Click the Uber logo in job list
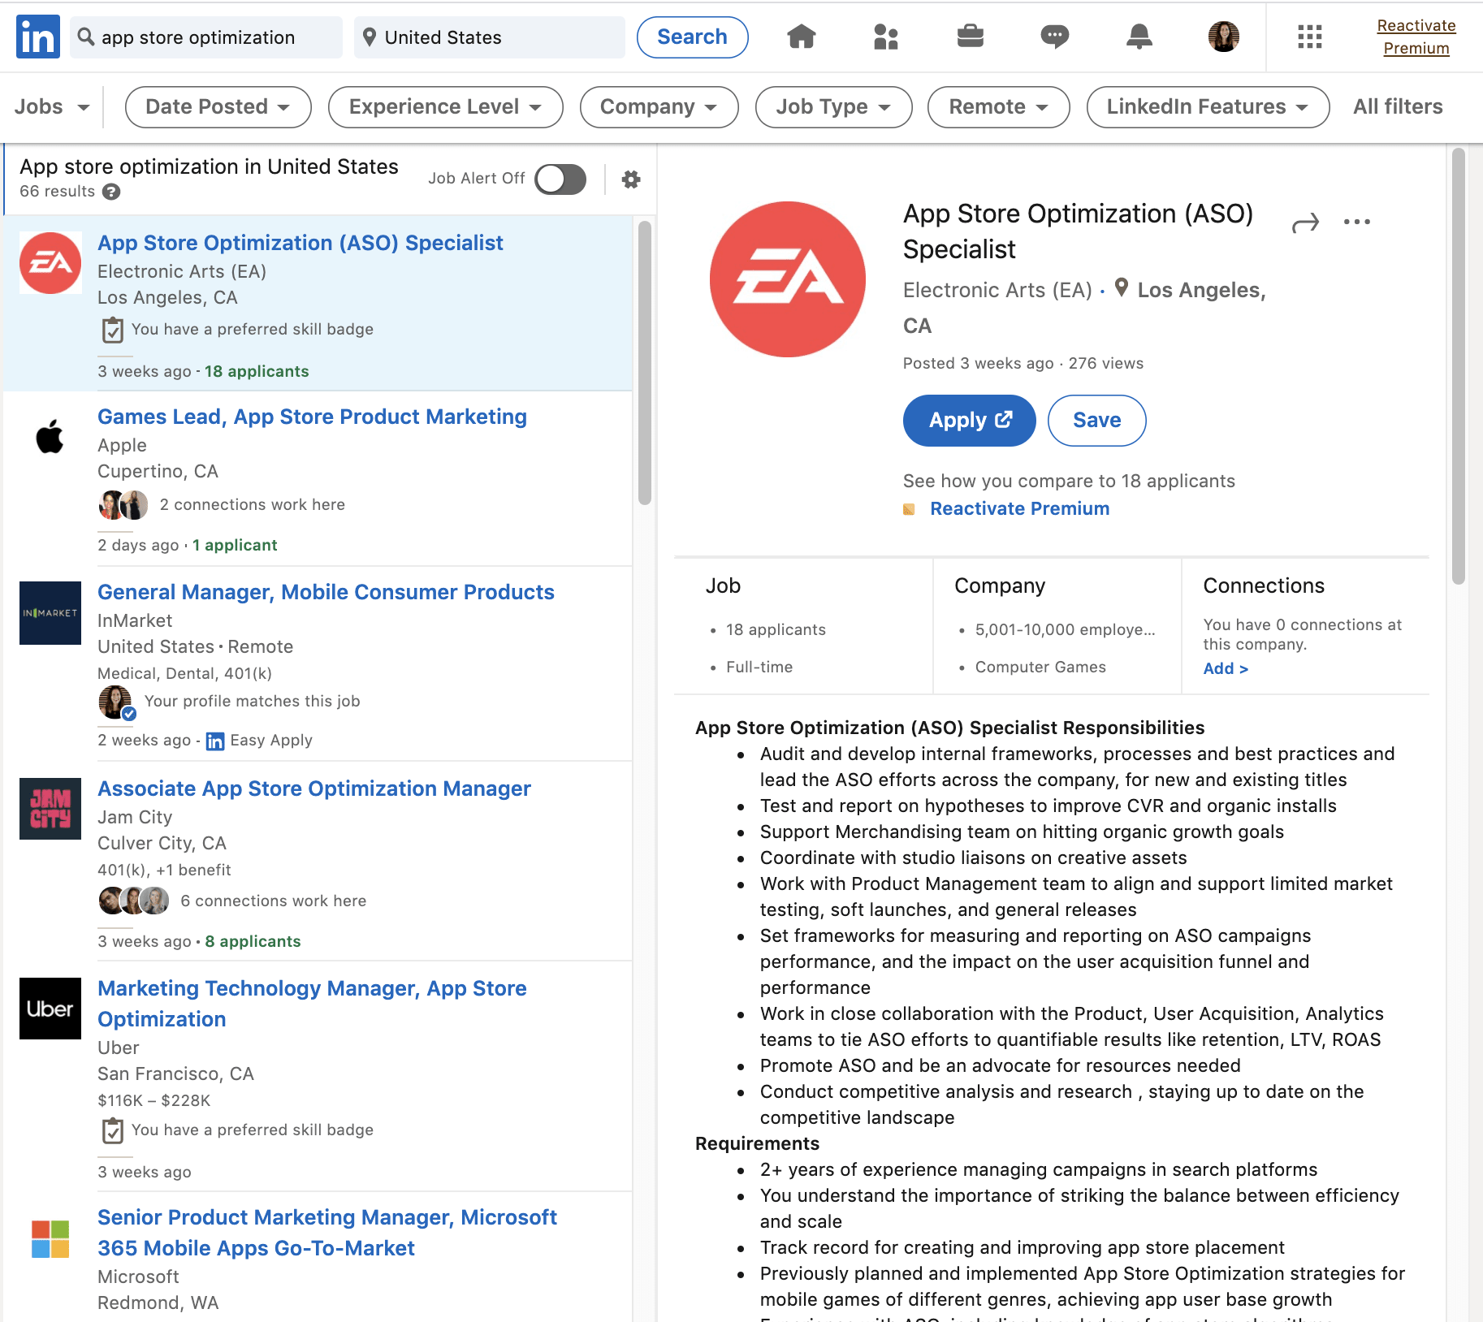The image size is (1483, 1322). point(50,1009)
